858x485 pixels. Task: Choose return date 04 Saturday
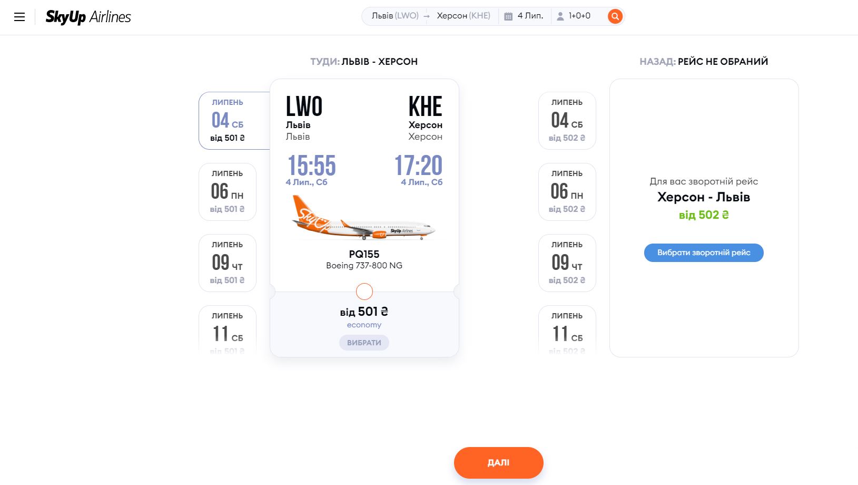coord(567,121)
